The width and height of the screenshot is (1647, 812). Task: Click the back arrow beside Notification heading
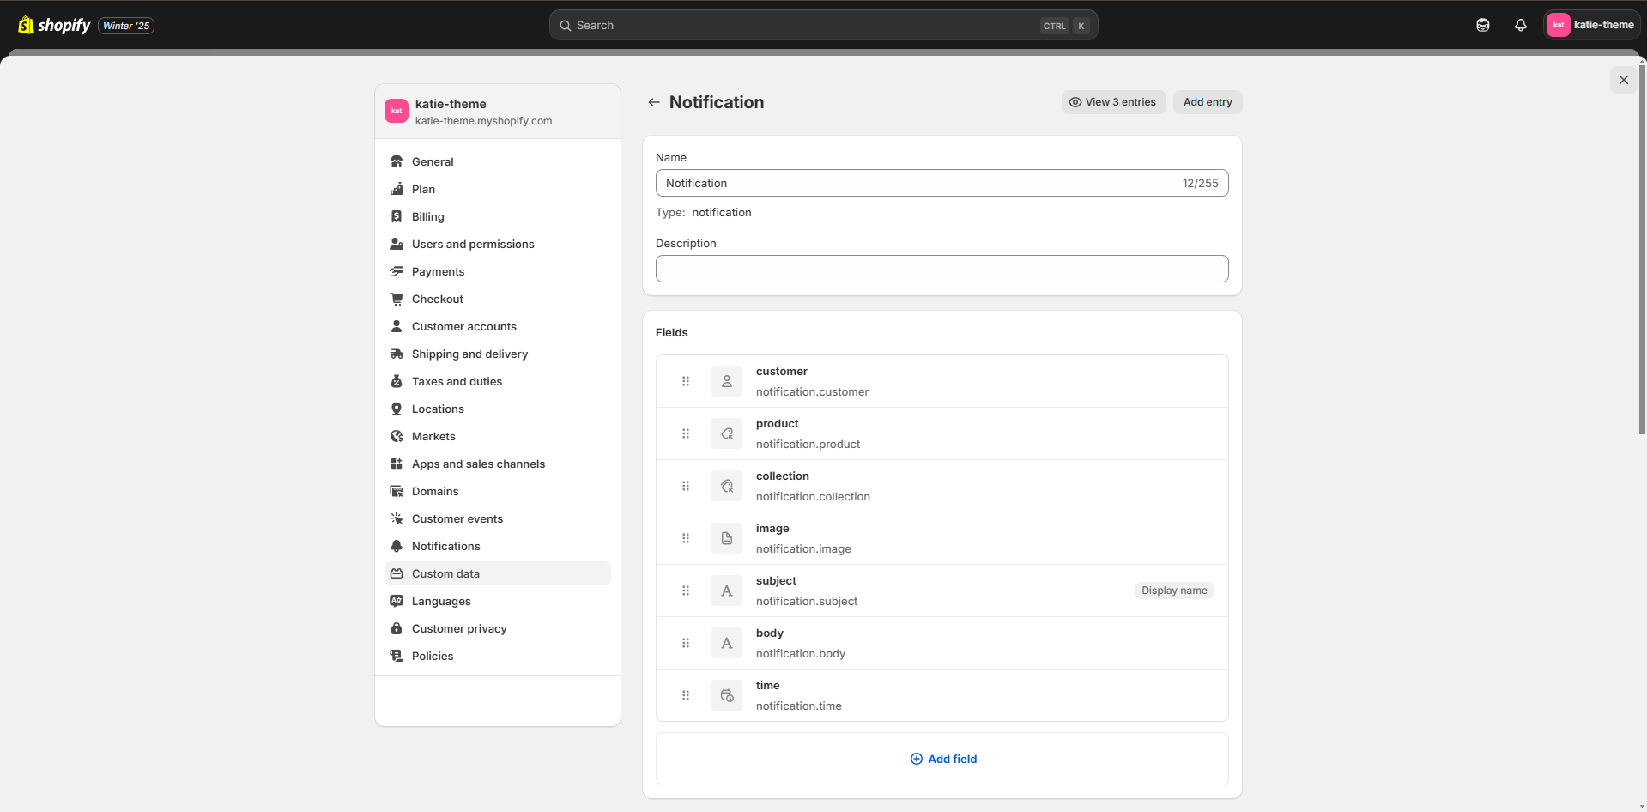coord(654,102)
